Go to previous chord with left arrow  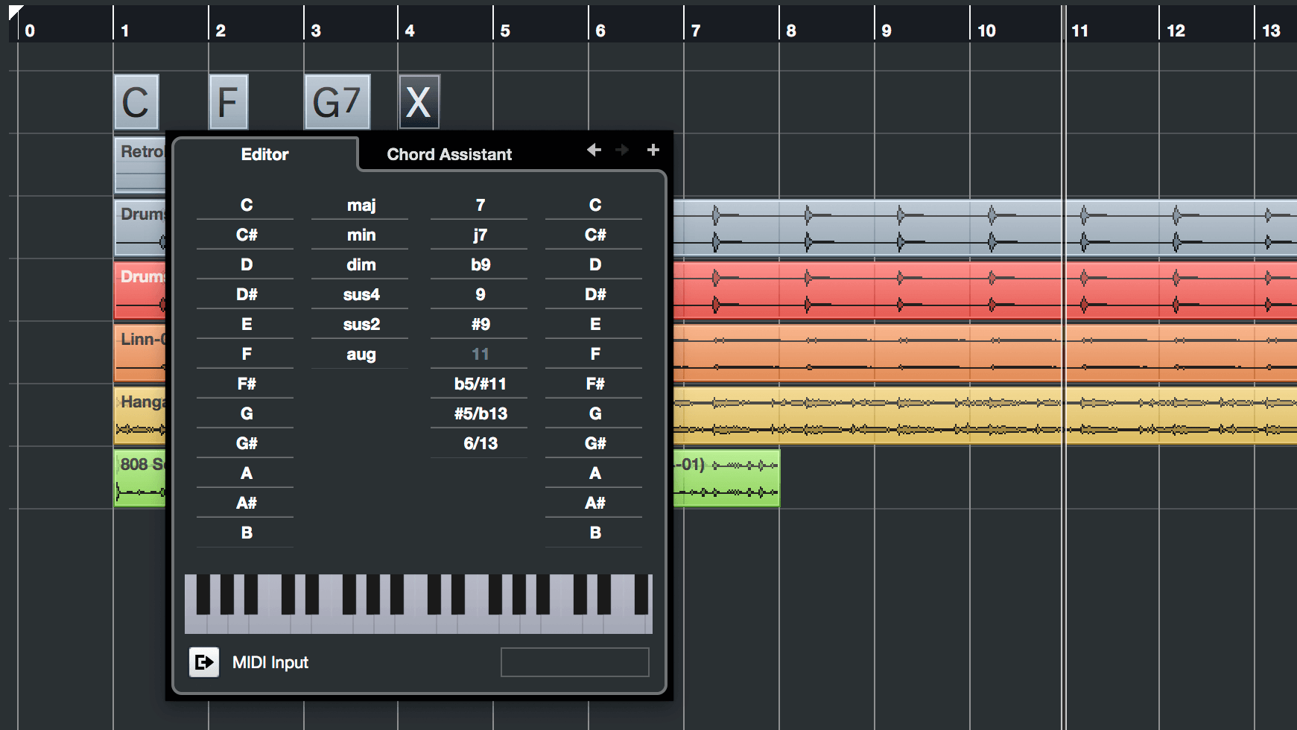[x=594, y=150]
